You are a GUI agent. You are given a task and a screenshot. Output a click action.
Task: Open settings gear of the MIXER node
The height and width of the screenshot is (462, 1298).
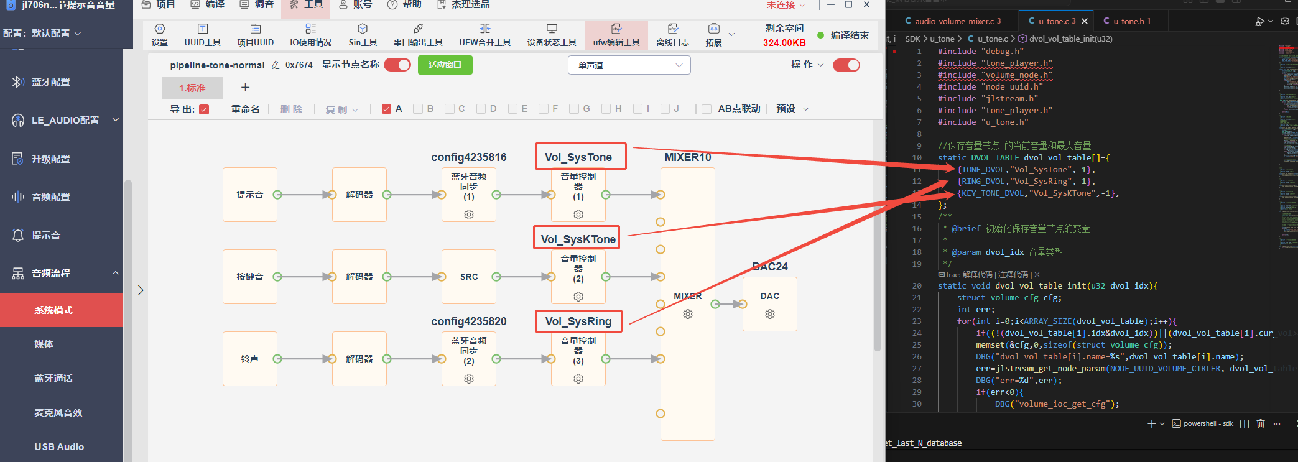click(x=688, y=314)
